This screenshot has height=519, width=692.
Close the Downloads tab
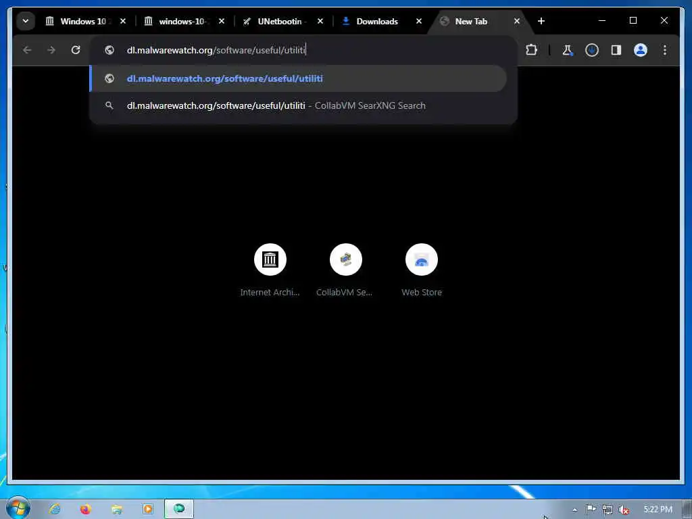click(419, 21)
